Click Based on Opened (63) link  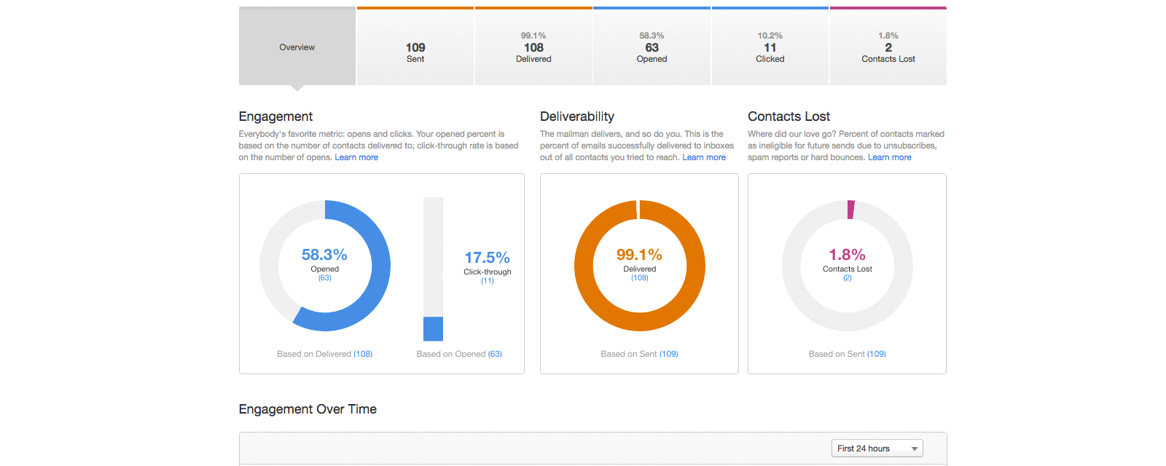pyautogui.click(x=495, y=354)
